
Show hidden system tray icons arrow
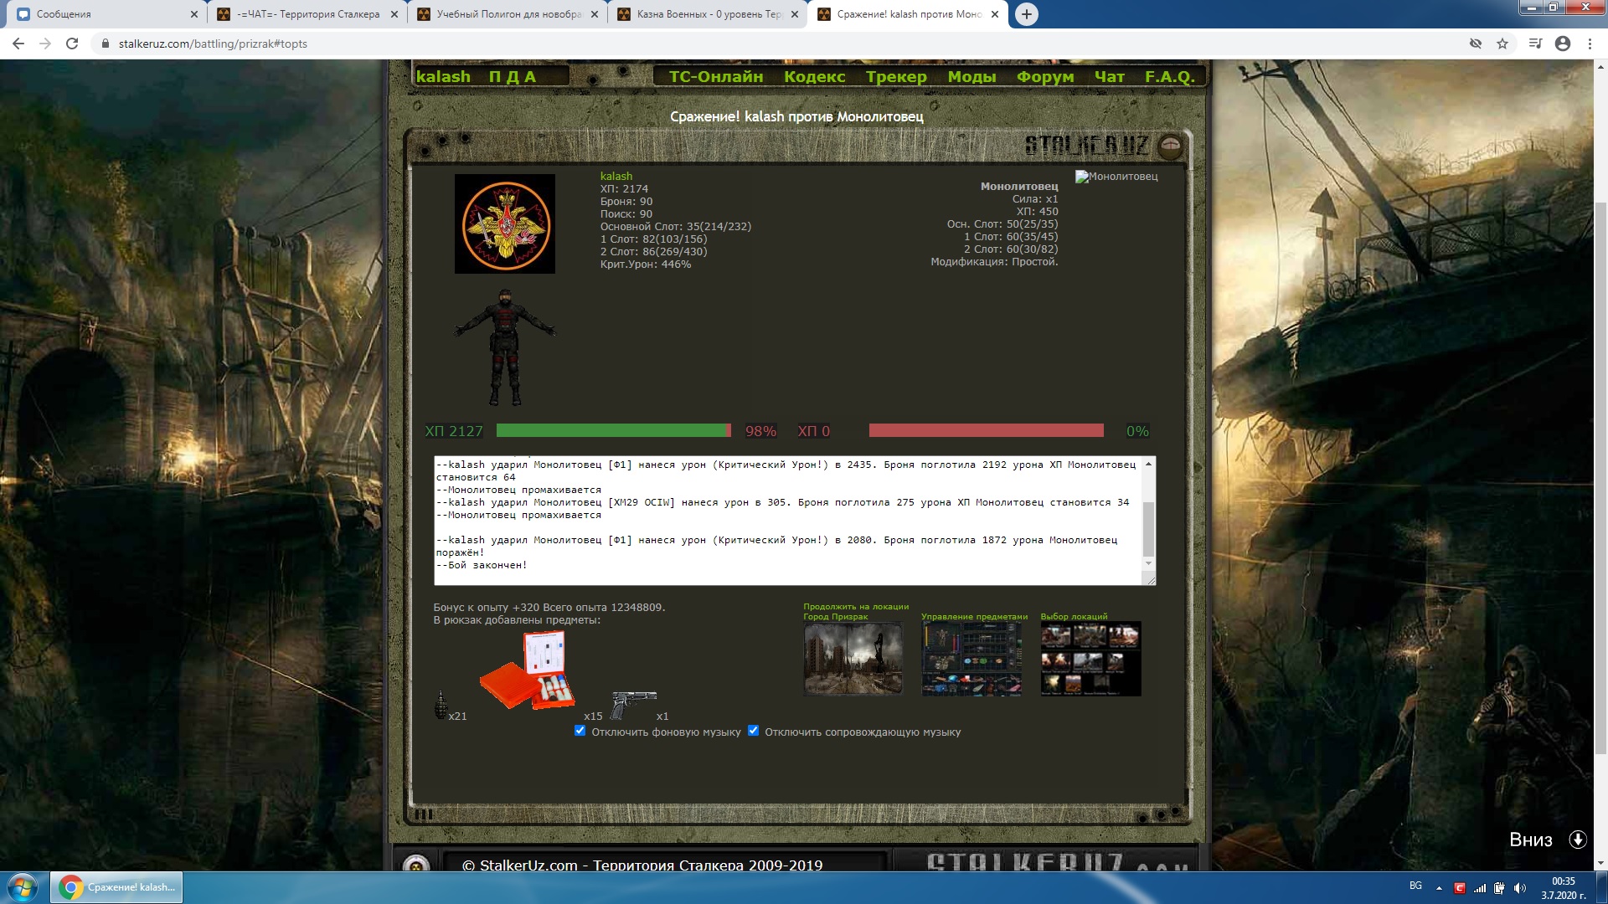(1439, 888)
